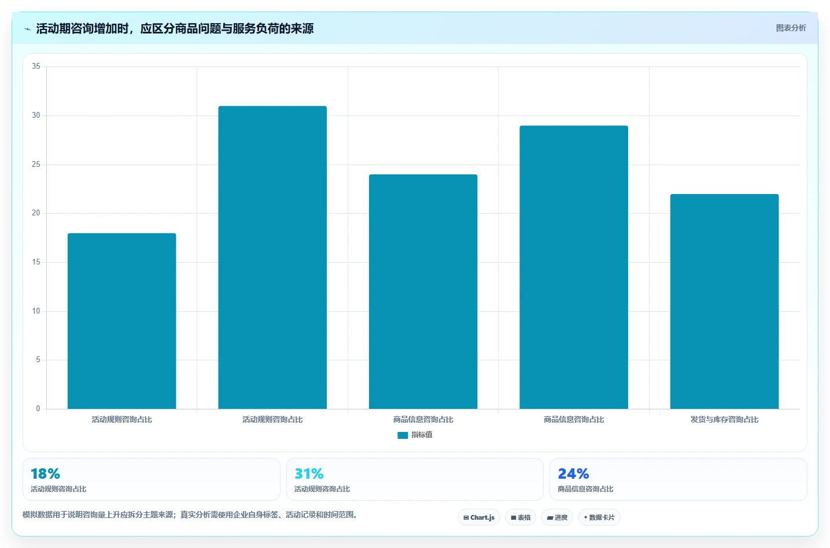
Task: Click the 35 y-axis tick label
Action: tap(36, 66)
